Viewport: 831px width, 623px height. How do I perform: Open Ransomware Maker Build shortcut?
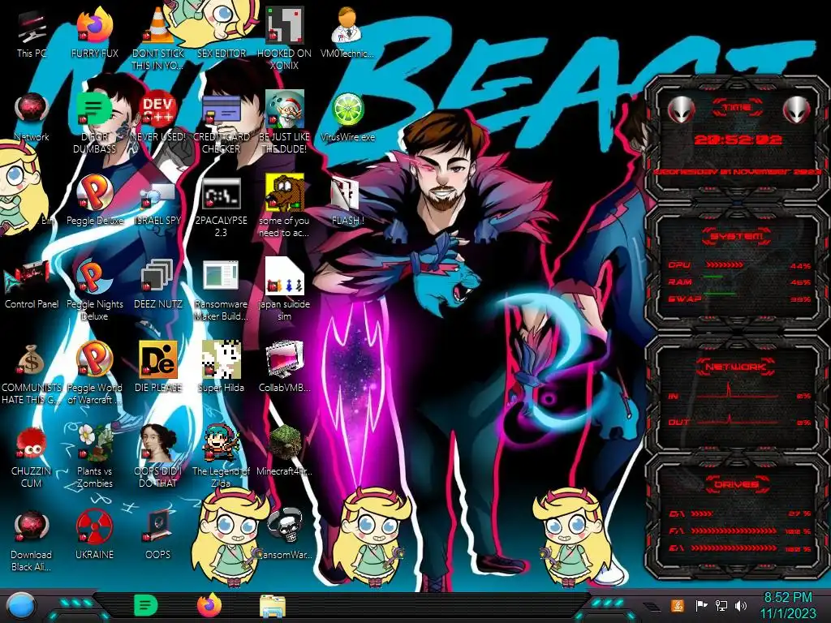221,290
